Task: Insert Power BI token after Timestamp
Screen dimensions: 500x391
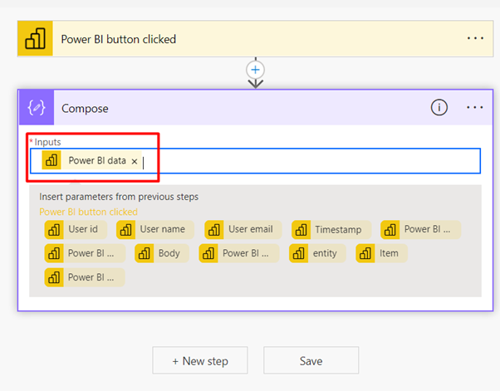Action: point(421,229)
